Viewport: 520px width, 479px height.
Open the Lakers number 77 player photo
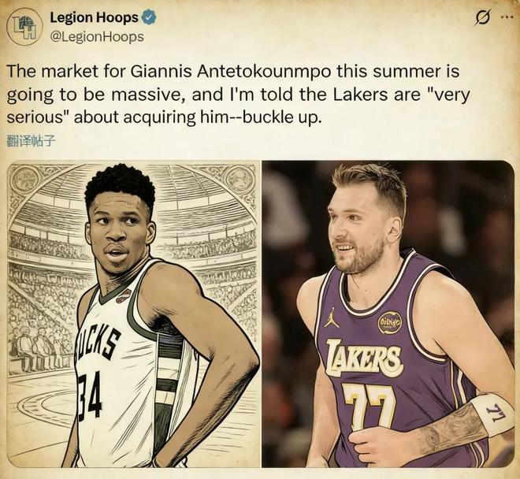(x=388, y=314)
